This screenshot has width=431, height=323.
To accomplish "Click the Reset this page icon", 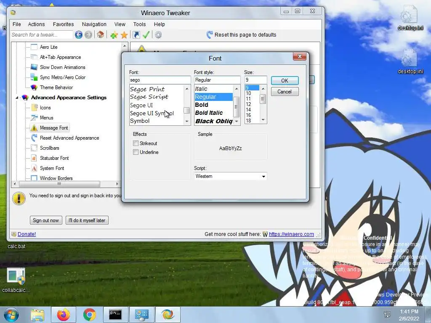I will pos(210,34).
